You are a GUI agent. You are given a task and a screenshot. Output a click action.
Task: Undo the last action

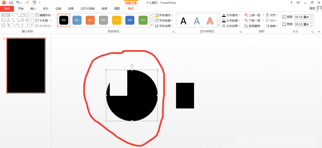point(18,3)
